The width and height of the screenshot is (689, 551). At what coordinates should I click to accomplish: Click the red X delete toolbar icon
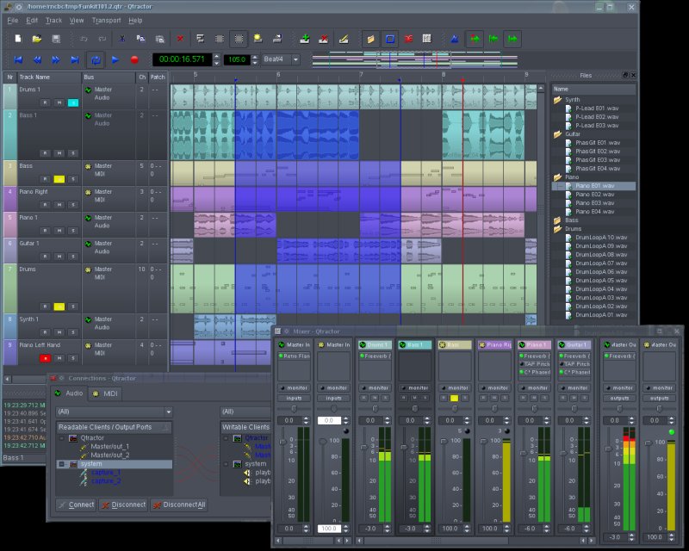pyautogui.click(x=180, y=39)
